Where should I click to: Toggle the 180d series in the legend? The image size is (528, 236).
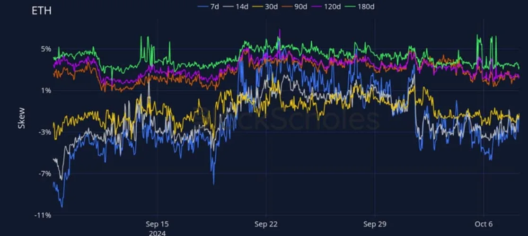(x=361, y=6)
